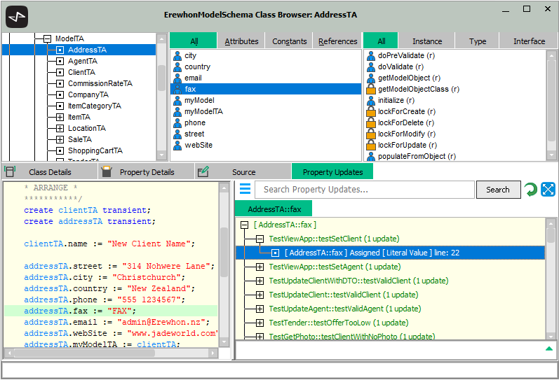Screen dimensions: 559x380
Task: Click the person icon next to city
Action: point(177,55)
